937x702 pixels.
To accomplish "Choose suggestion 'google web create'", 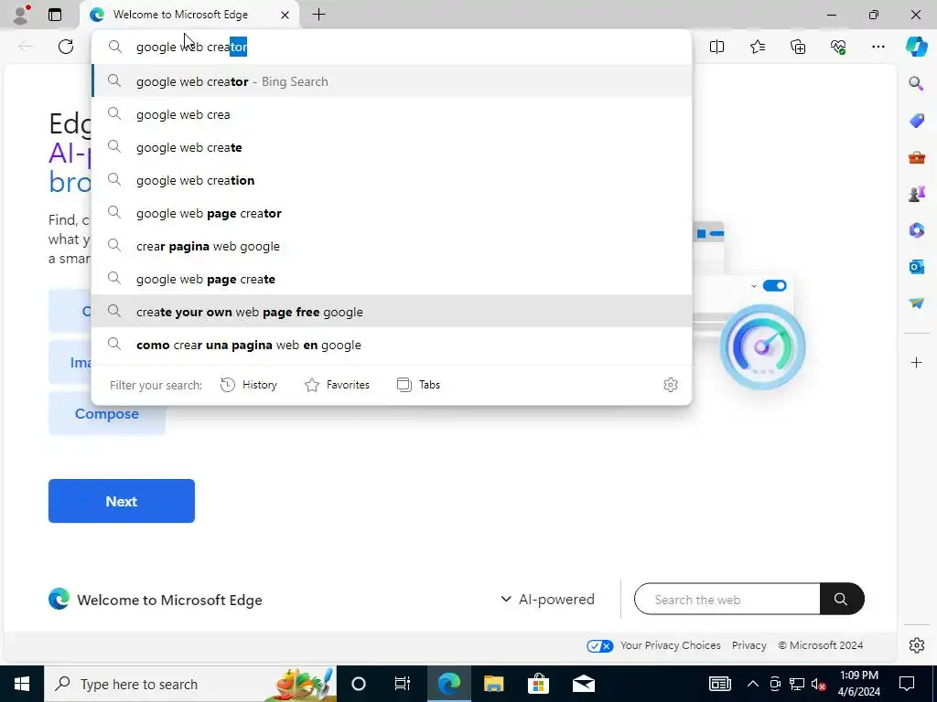I will pyautogui.click(x=392, y=147).
